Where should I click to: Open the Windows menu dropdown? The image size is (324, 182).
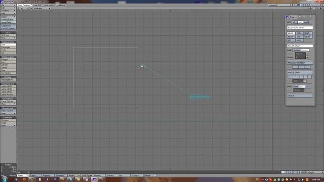[x=8, y=10]
